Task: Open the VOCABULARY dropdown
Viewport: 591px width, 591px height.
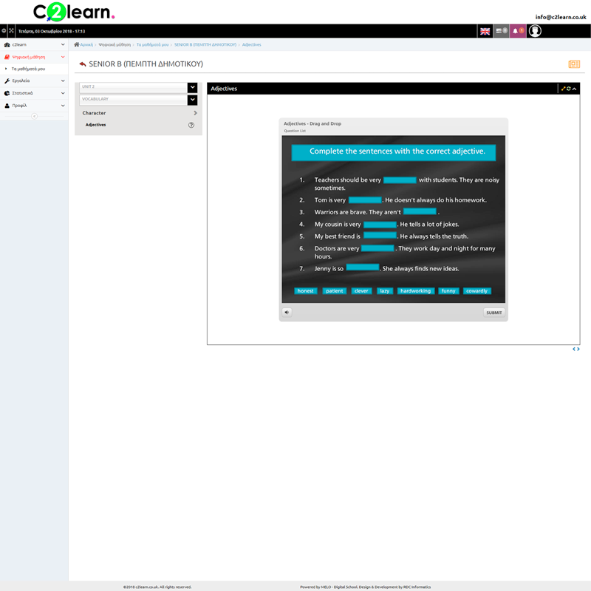Action: (192, 99)
